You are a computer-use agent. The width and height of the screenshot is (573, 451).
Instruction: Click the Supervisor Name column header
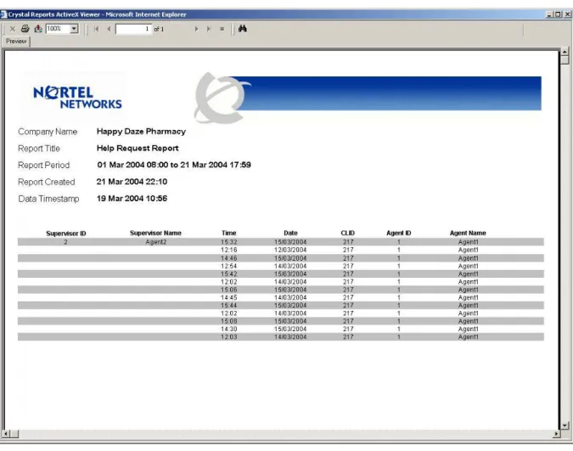tap(155, 233)
